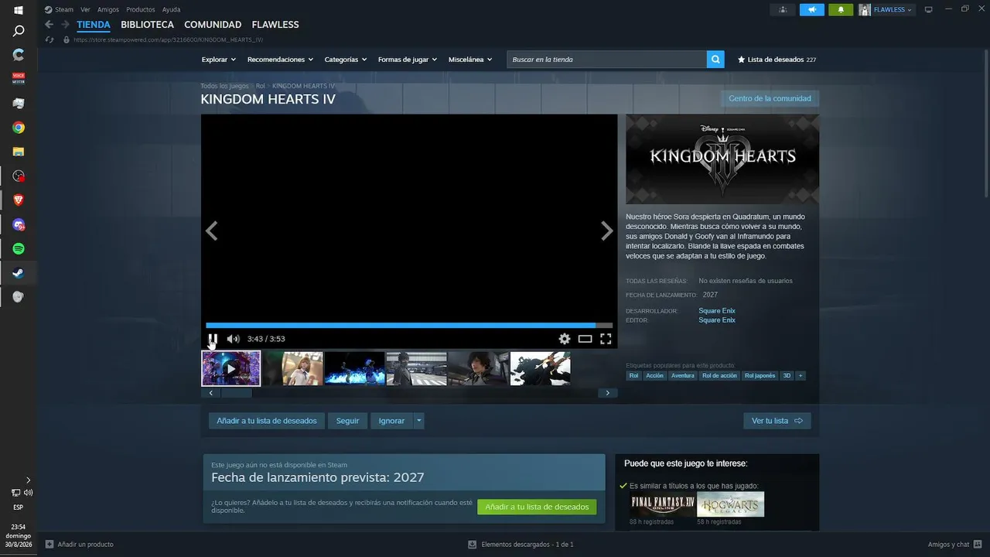The height and width of the screenshot is (557, 990).
Task: Select the first trailer thumbnail with play icon
Action: [231, 368]
